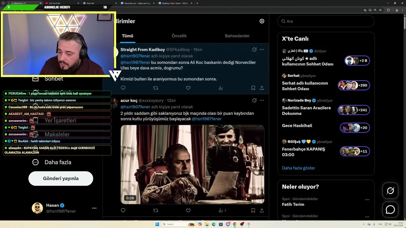Switch to the Tümü tab
The height and width of the screenshot is (228, 406).
[x=128, y=36]
